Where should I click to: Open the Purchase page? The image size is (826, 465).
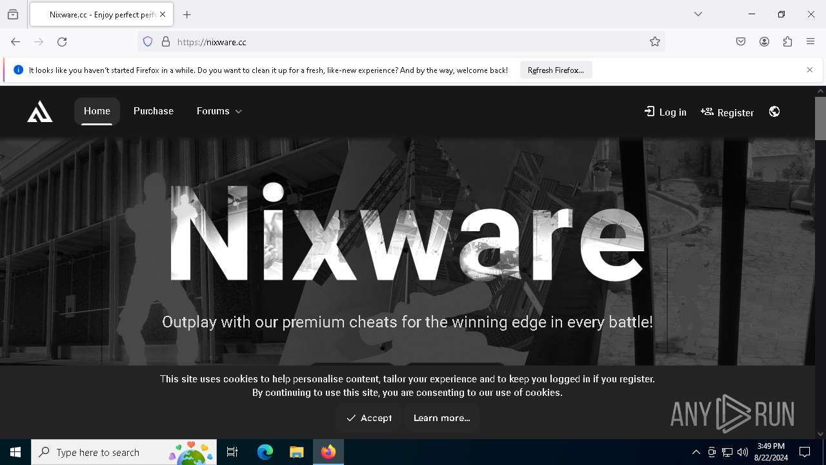pos(154,111)
